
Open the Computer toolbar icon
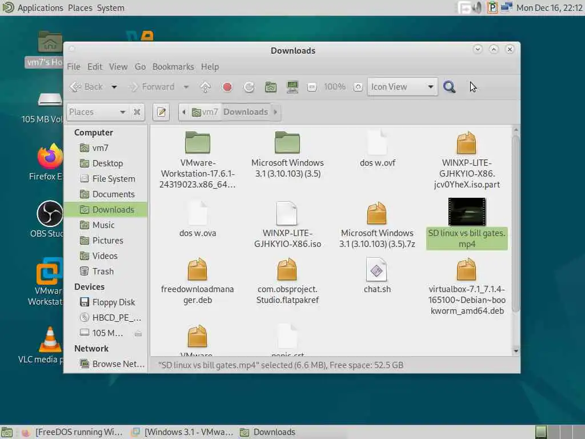click(x=292, y=87)
